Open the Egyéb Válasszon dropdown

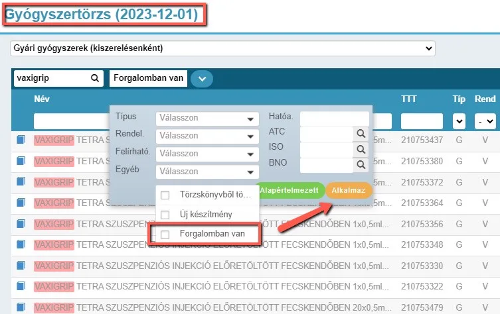(x=207, y=172)
